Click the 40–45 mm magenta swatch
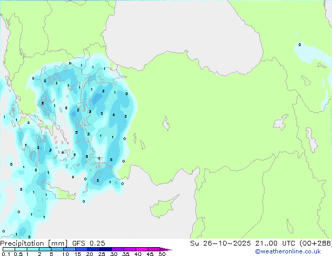 (x=142, y=249)
